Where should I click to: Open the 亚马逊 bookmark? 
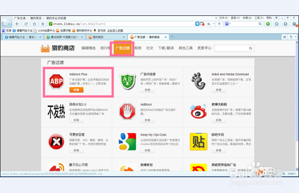(x=99, y=30)
